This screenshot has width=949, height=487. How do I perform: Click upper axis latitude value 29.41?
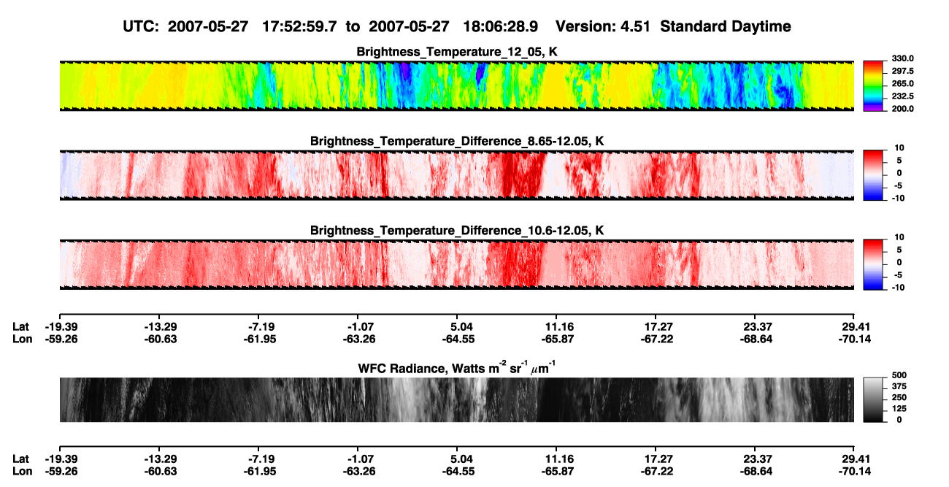854,326
